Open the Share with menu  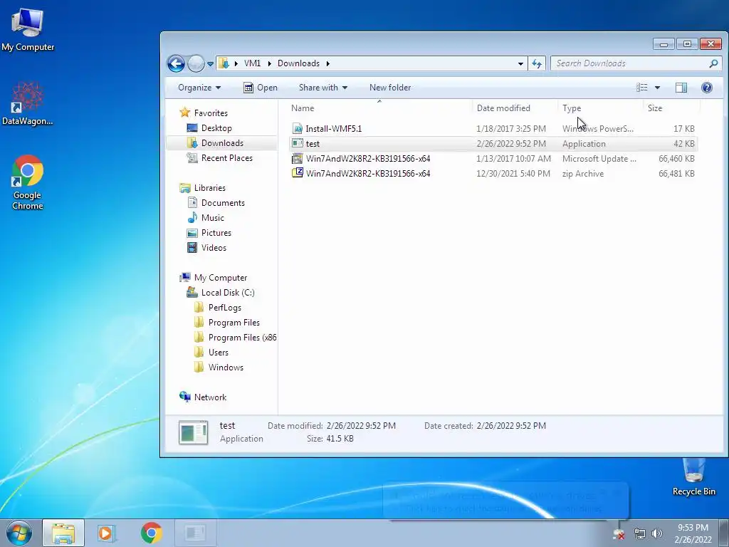click(x=323, y=88)
